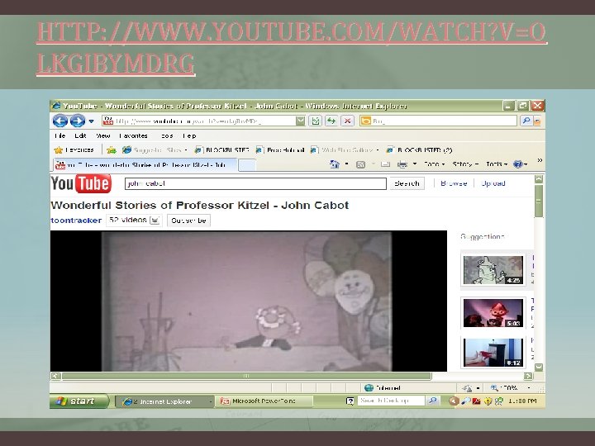The height and width of the screenshot is (446, 595).
Task: Refresh the page with the green arrows icon
Action: [331, 121]
